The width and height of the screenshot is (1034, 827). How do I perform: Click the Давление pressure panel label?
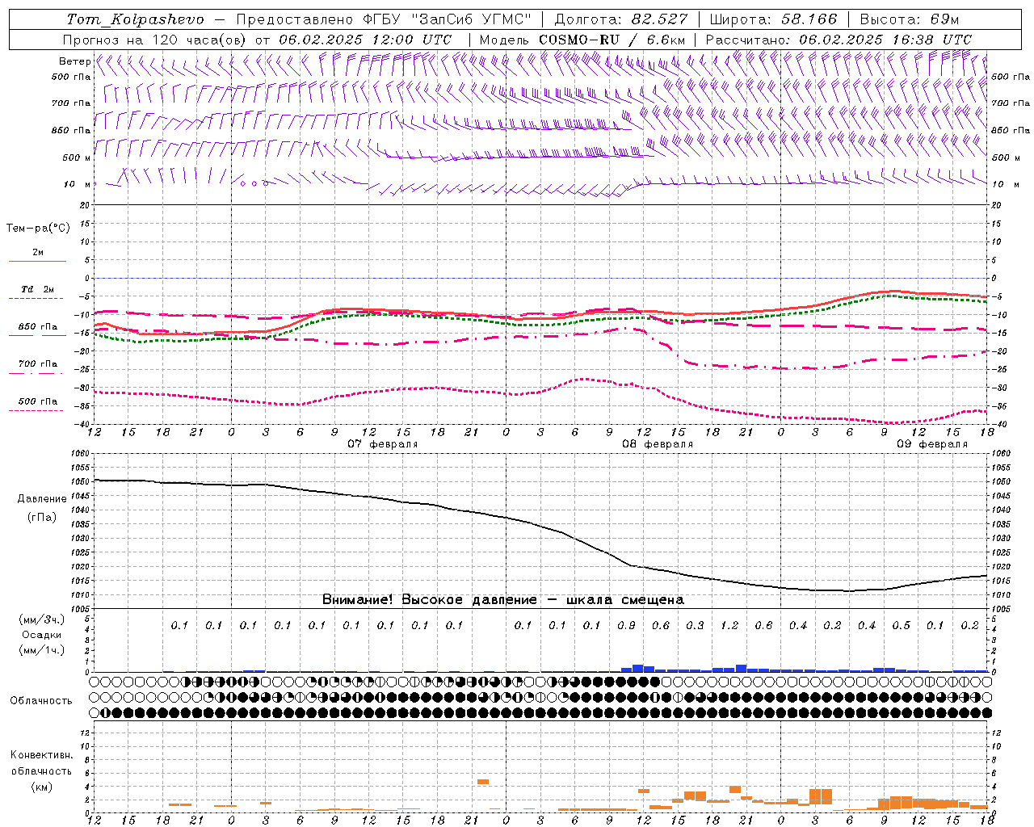point(42,499)
